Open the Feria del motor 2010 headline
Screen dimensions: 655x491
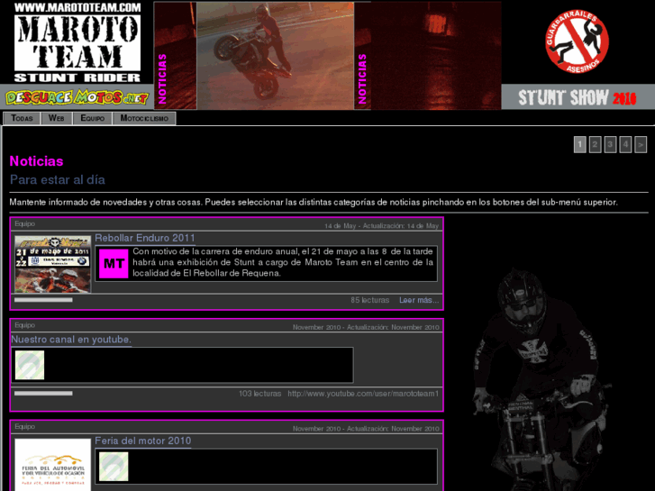143,441
